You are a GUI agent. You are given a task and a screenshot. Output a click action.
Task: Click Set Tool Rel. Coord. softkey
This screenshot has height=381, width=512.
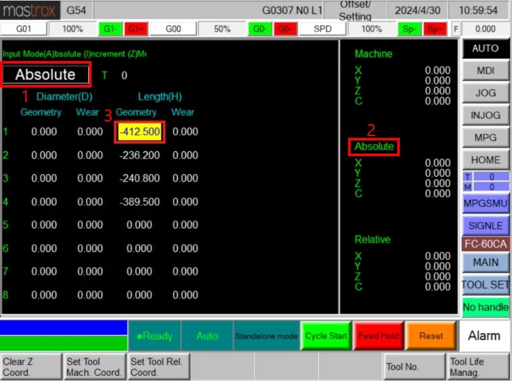click(159, 367)
